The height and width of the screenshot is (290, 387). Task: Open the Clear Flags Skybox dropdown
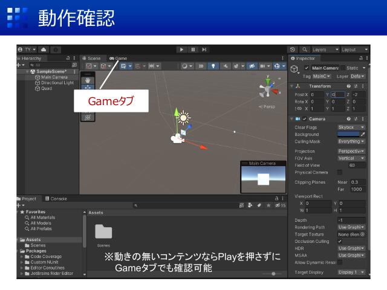point(351,127)
